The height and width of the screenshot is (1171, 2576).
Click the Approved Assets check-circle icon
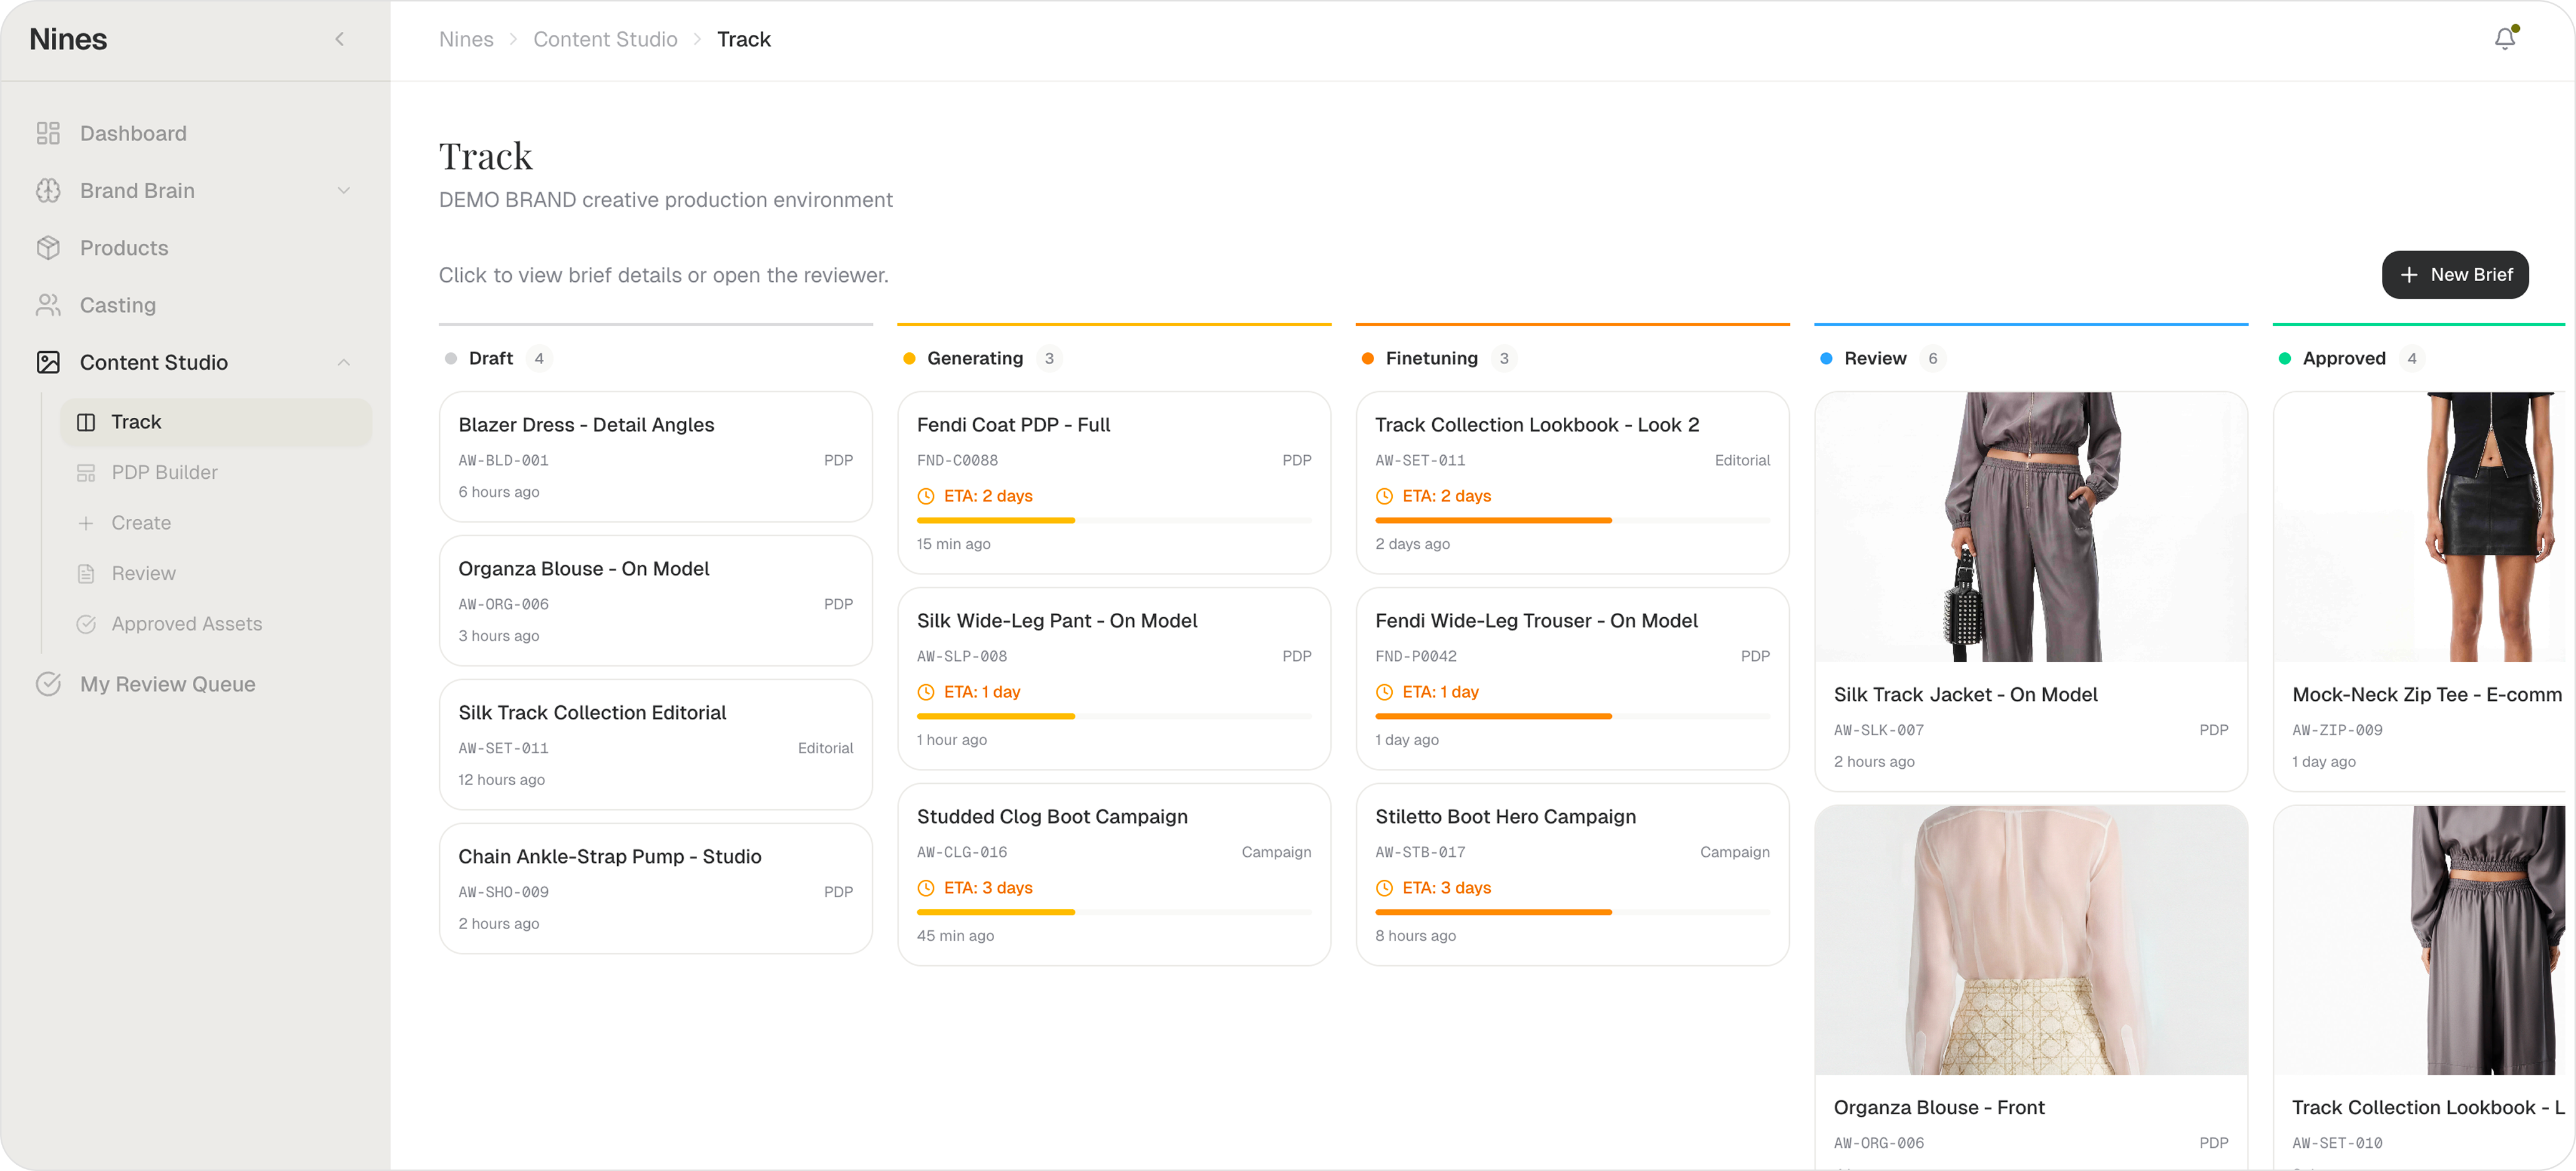click(x=87, y=624)
